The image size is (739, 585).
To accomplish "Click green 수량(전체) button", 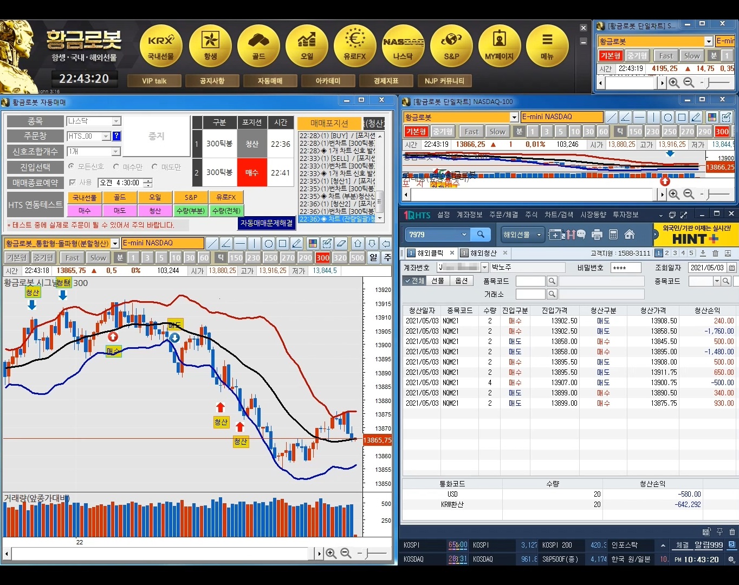I will click(x=226, y=211).
